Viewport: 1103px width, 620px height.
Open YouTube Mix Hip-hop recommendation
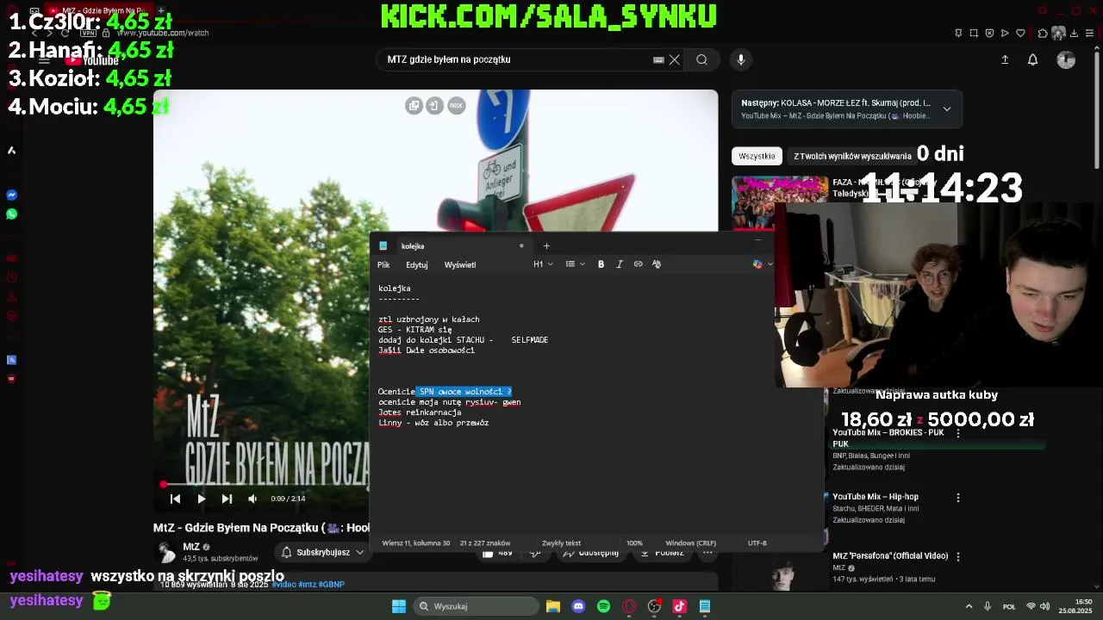[876, 497]
